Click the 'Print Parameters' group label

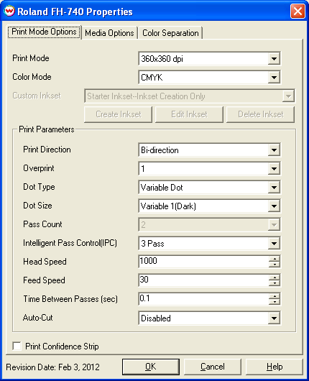47,129
